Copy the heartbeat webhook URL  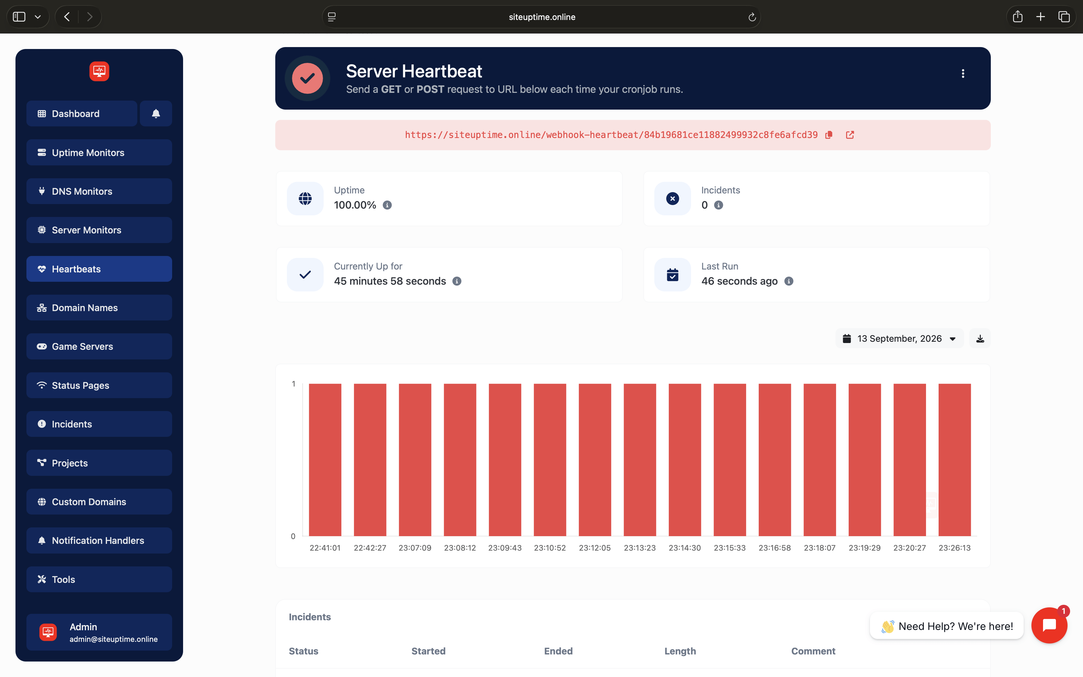click(829, 135)
